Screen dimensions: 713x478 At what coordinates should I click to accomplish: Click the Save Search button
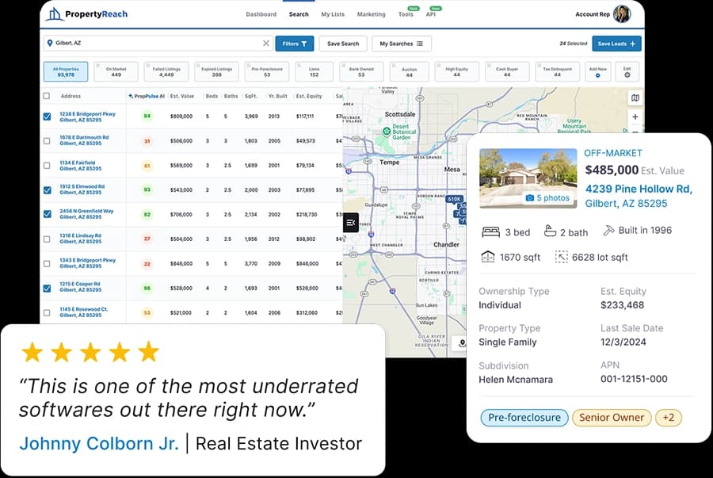[343, 44]
